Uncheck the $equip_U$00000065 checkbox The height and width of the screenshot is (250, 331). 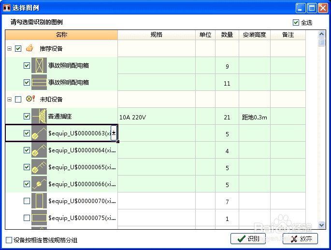coord(27,167)
